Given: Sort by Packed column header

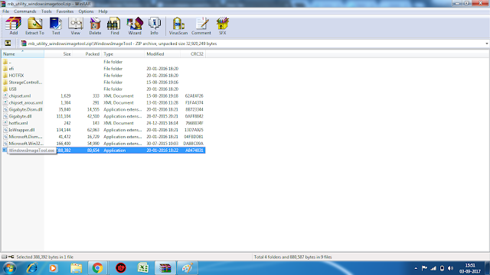Looking at the screenshot, I should click(87, 54).
